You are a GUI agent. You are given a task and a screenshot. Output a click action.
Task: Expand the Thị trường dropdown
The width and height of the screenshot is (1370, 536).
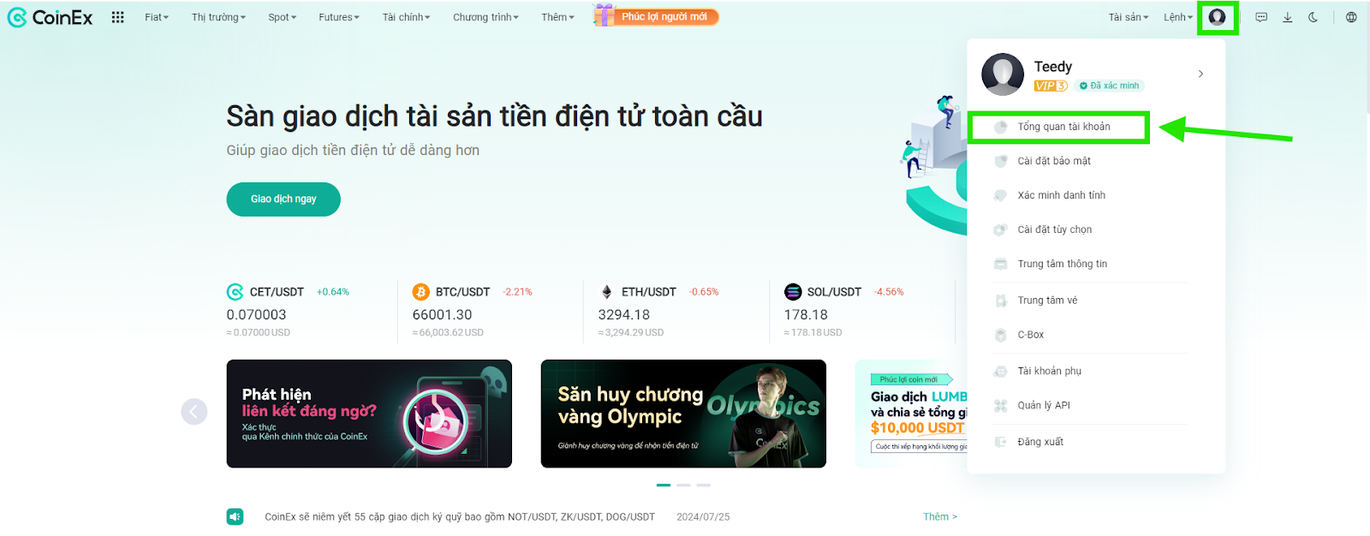click(x=218, y=17)
